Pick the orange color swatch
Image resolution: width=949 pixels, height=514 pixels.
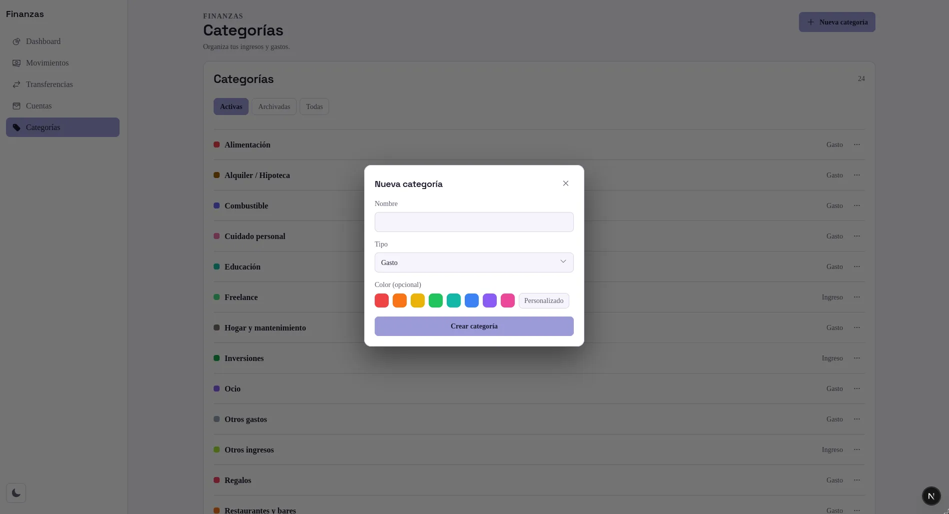pos(400,300)
